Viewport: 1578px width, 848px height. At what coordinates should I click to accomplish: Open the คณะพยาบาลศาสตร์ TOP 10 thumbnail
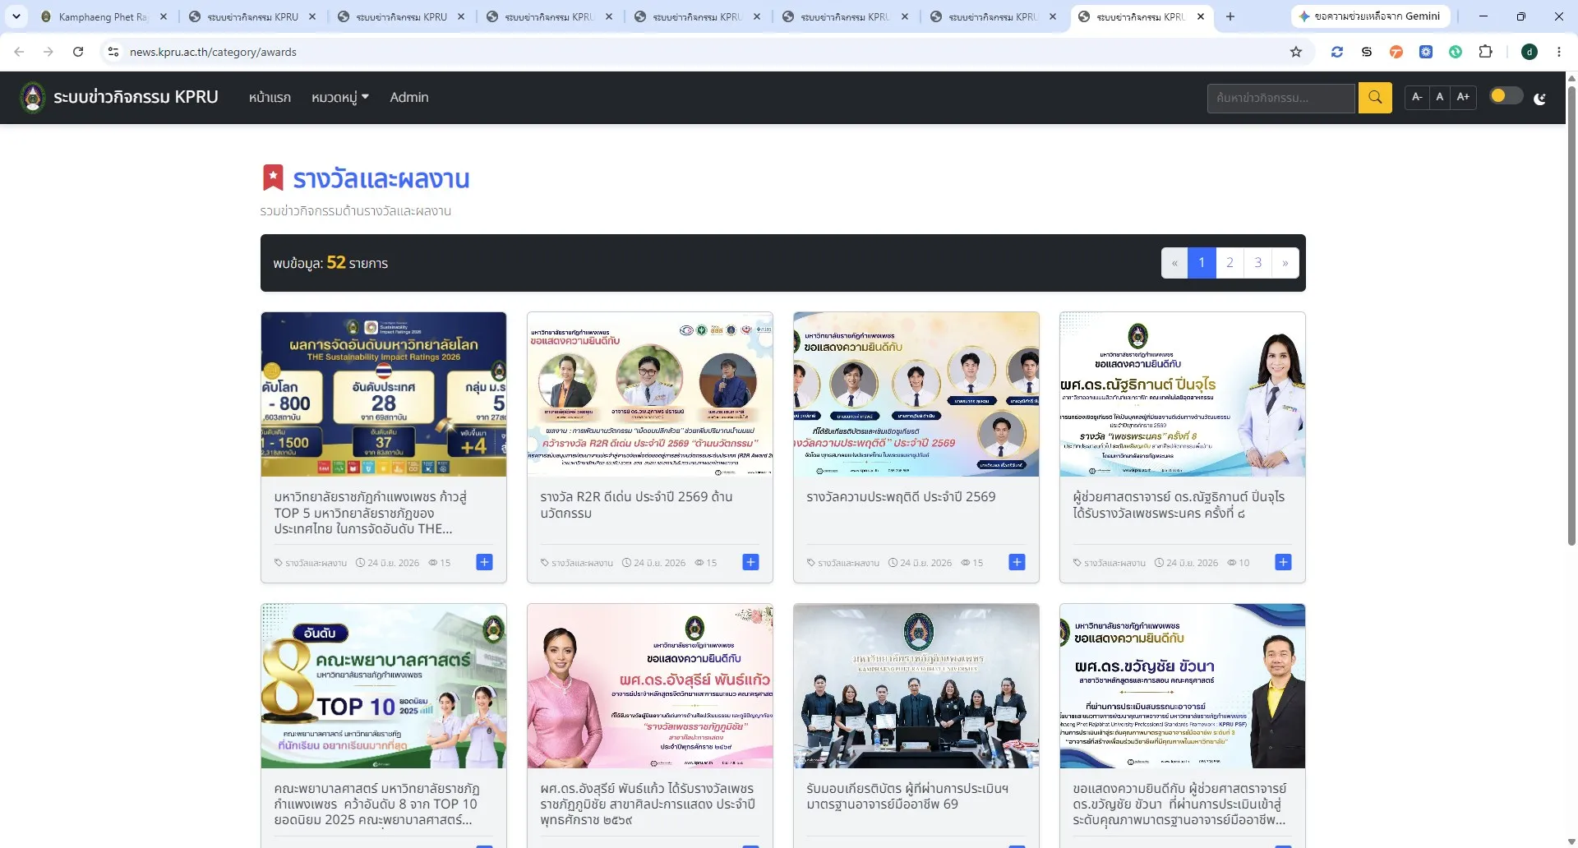click(384, 686)
